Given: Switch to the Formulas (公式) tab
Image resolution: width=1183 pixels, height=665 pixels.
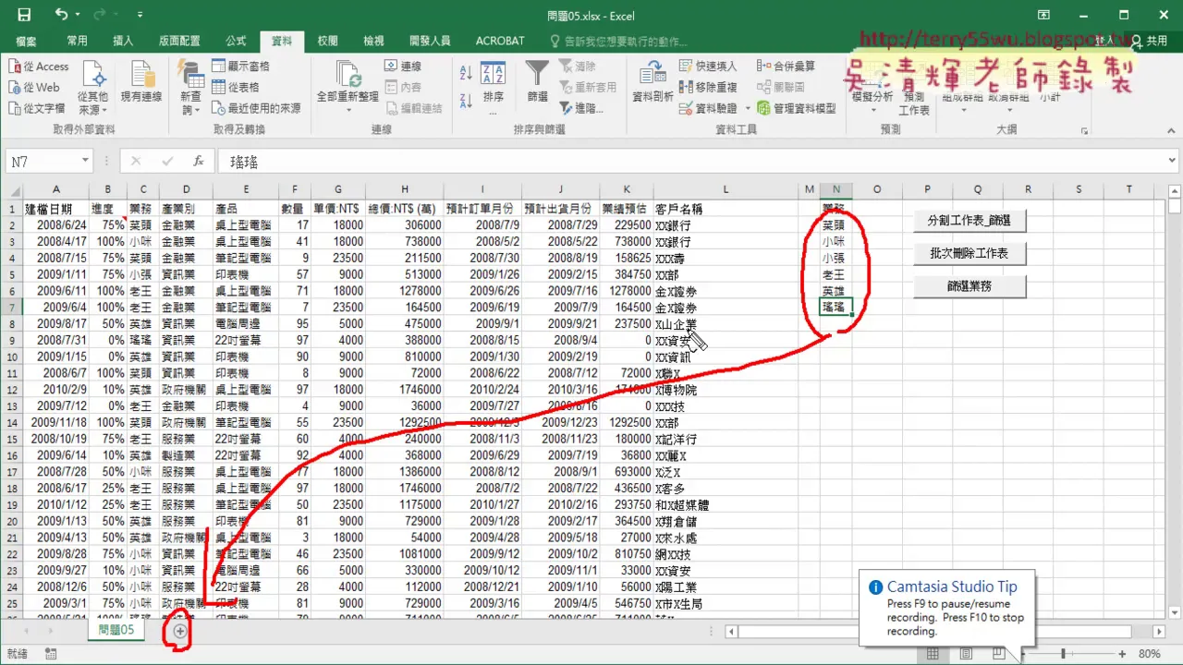Looking at the screenshot, I should pyautogui.click(x=236, y=41).
